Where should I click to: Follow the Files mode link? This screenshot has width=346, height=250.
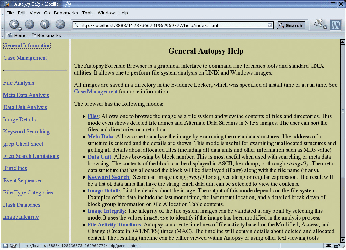pyautogui.click(x=93, y=116)
